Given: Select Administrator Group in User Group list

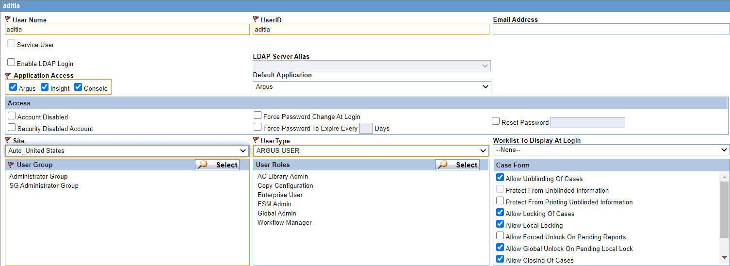Looking at the screenshot, I should (38, 176).
